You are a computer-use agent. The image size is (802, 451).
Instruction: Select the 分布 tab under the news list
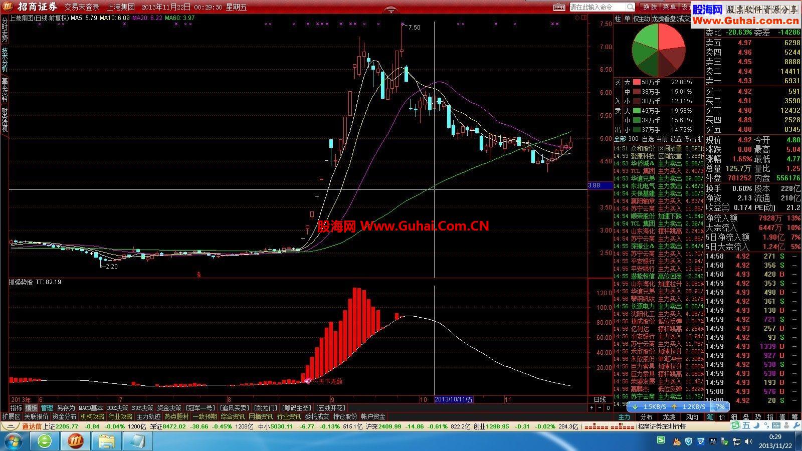point(646,417)
